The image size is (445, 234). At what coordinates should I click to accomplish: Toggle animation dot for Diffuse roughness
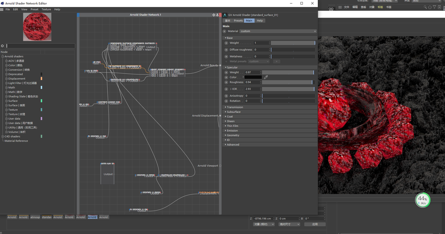click(226, 50)
